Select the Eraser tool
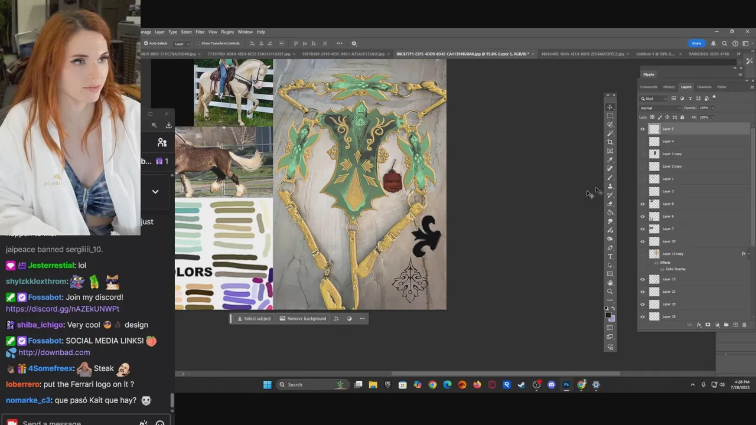756x425 pixels. (610, 204)
